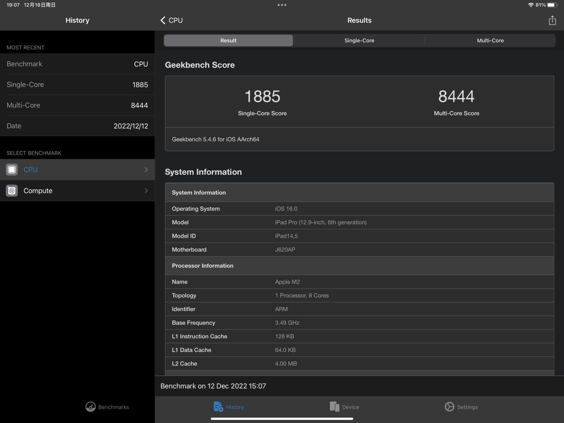Tap the battery indicator in status bar
Viewport: 564px width, 423px height.
click(552, 4)
